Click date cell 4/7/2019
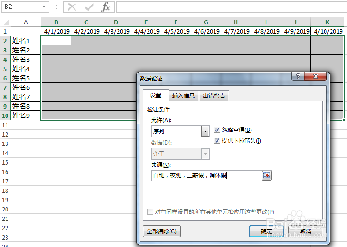The height and width of the screenshot is (247, 347). tap(236, 31)
